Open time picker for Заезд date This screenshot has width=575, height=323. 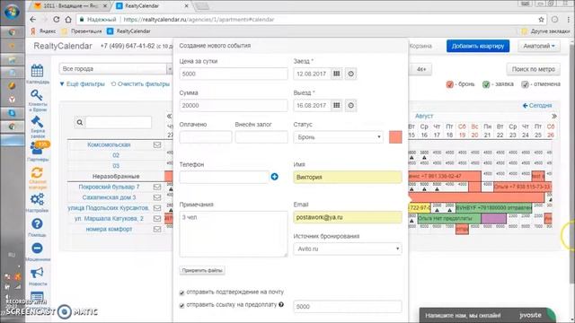click(351, 74)
